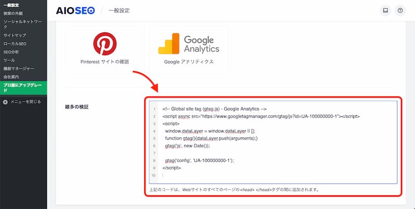
Task: Open the notifications inbox icon
Action: 385,10
